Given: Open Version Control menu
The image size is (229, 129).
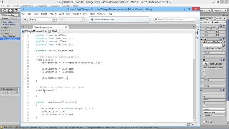Looking at the screenshot, I should [80, 14].
